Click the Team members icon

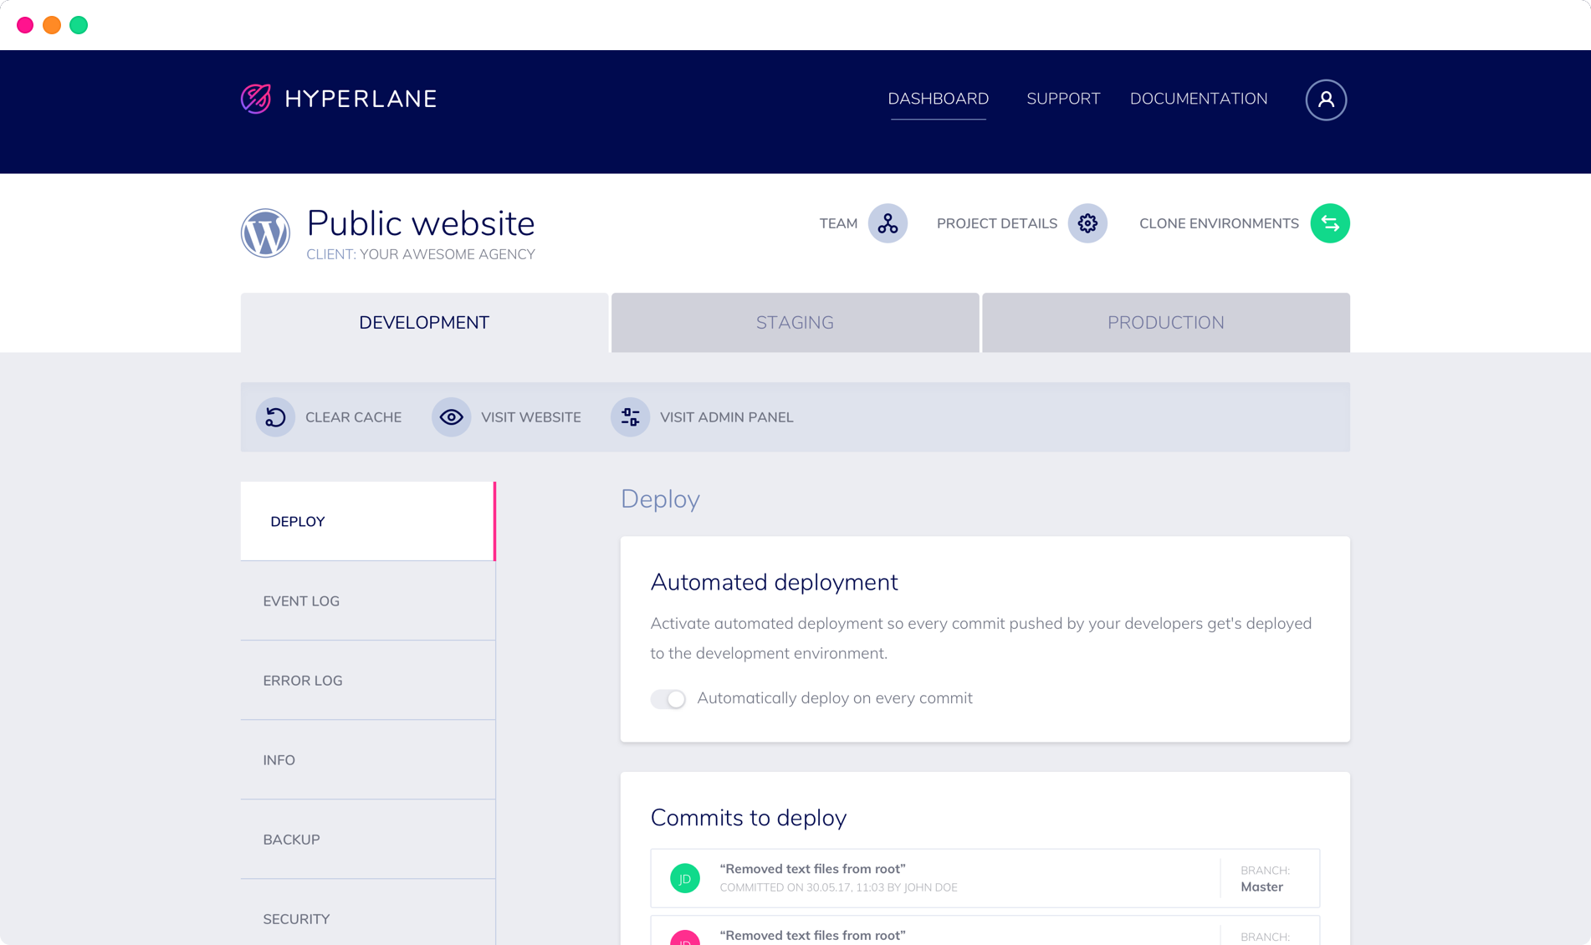click(x=888, y=223)
